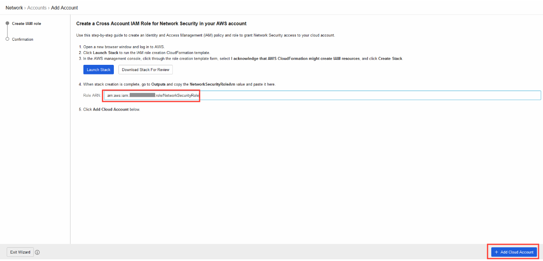Select the Confirmation wizard step

(23, 39)
